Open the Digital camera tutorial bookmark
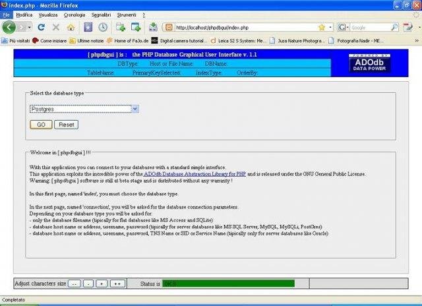 click(x=179, y=41)
